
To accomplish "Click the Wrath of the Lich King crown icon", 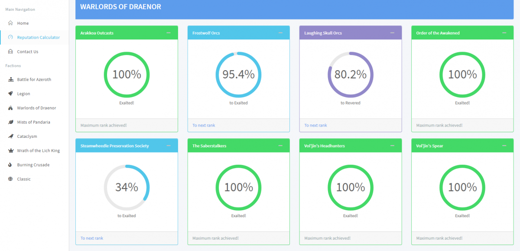I will [10, 150].
